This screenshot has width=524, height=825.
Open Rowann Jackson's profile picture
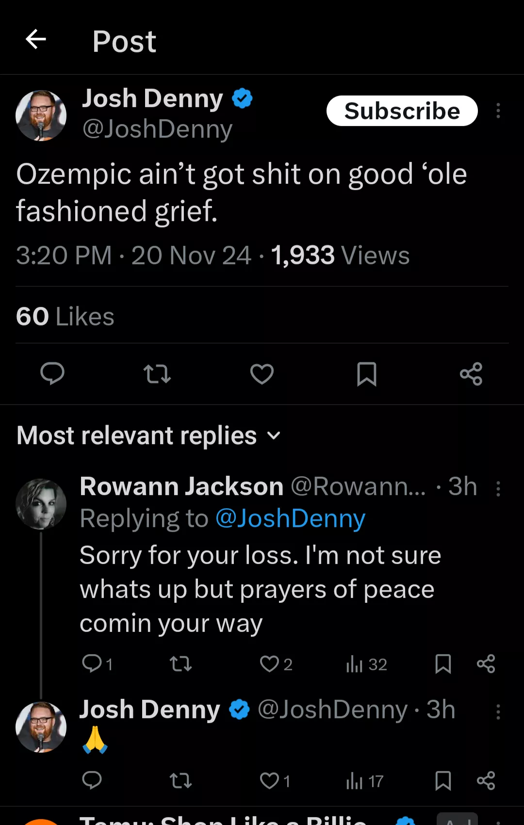41,504
